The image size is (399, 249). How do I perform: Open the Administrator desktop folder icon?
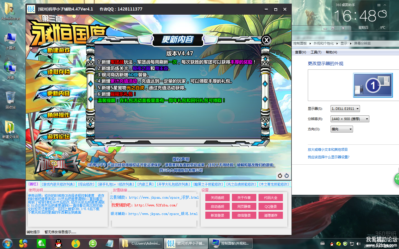10,13
